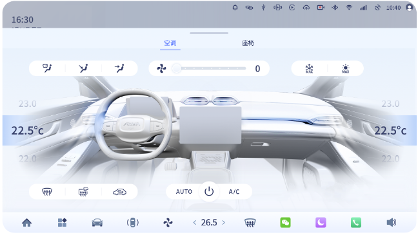Toggle A/C compressor on
This screenshot has width=418, height=237.
coord(234,192)
